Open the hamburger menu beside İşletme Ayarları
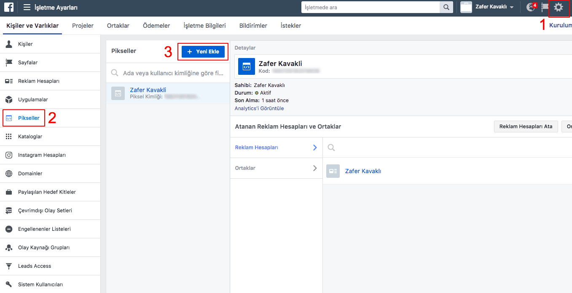572x293 pixels. pos(27,7)
